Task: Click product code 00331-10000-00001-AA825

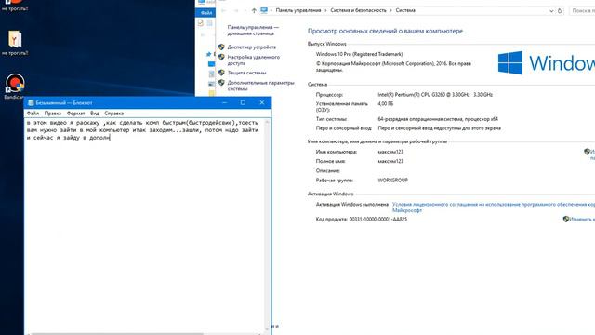Action: click(x=378, y=220)
